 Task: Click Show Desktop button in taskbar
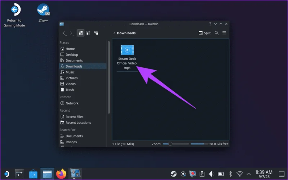pyautogui.click(x=282, y=174)
